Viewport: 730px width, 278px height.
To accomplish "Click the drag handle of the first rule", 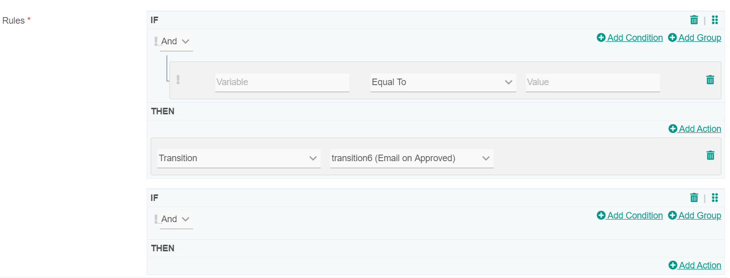I will pos(714,20).
